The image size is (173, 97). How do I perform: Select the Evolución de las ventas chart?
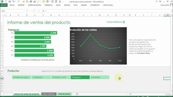tap(98, 46)
